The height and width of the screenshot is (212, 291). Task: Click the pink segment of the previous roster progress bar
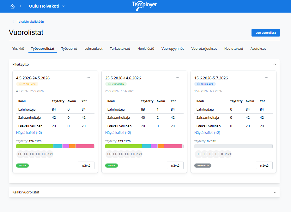[85, 146]
